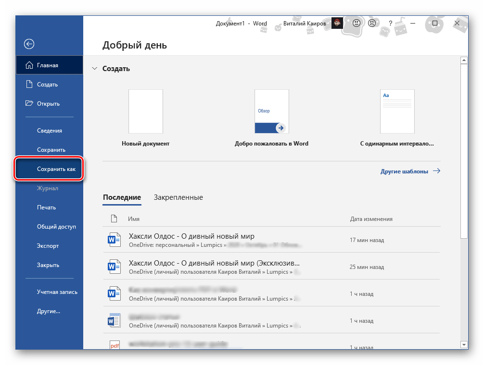The height and width of the screenshot is (365, 484).
Task: Open Учетная запись page
Action: [50, 292]
